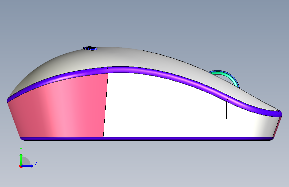
Task: Click the small blue button on top of the mouse
Action: 90,48
